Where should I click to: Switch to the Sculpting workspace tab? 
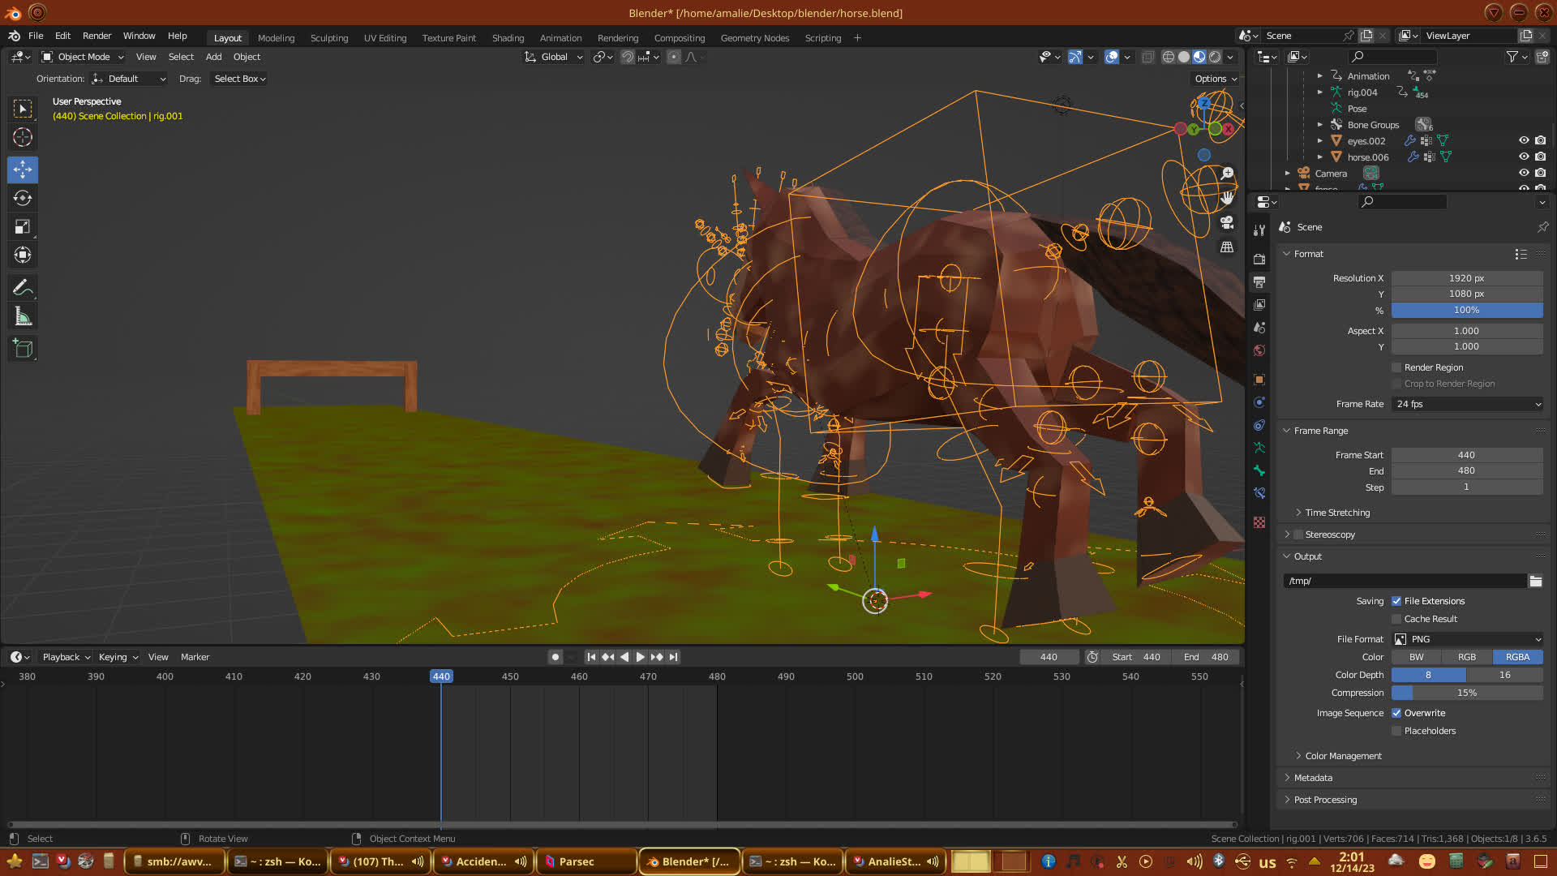tap(328, 38)
